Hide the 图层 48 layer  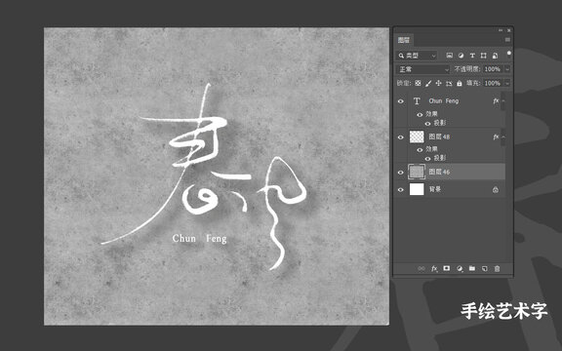401,137
